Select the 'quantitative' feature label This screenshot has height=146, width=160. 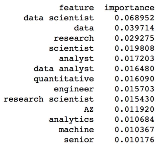64,79
